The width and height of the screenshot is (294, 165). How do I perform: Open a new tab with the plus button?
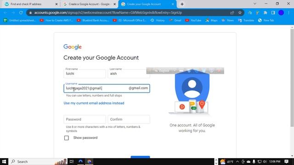[182, 4]
